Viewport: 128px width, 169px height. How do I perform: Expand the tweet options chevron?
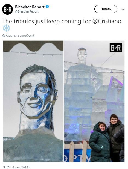coord(123,9)
